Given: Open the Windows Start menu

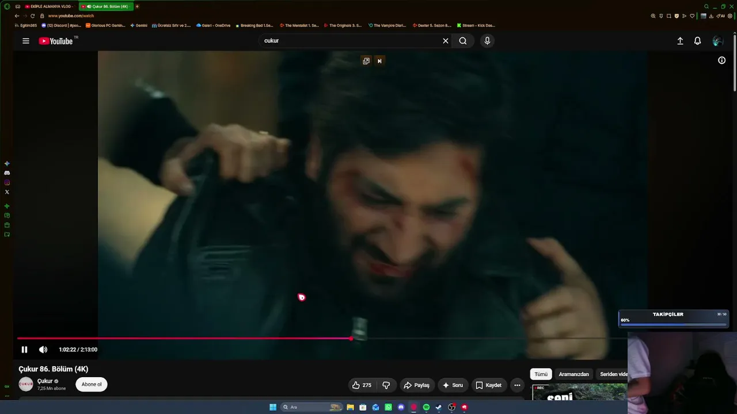Looking at the screenshot, I should click(x=273, y=407).
